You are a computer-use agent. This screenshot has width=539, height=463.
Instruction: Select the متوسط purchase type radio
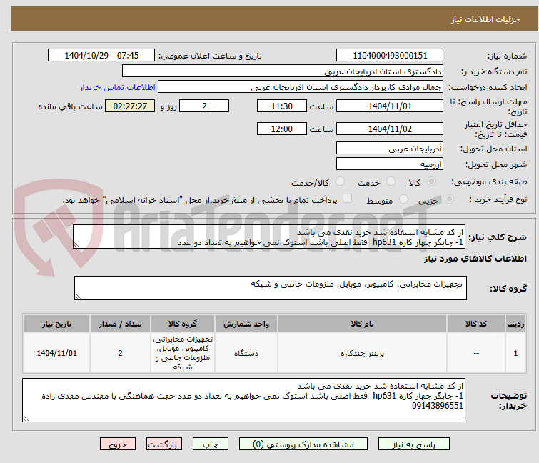pos(403,199)
